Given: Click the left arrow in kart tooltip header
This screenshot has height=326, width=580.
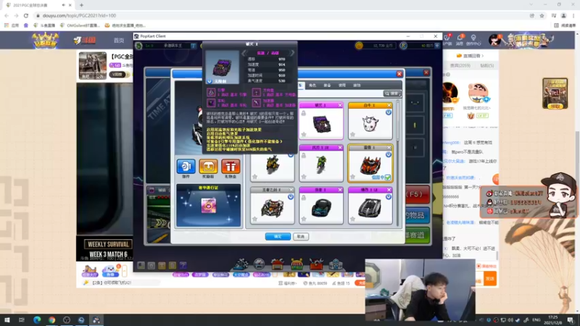Looking at the screenshot, I should click(x=244, y=53).
